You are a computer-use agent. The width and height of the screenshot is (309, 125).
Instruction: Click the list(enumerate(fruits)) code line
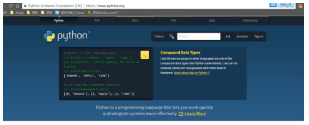tap(86, 89)
